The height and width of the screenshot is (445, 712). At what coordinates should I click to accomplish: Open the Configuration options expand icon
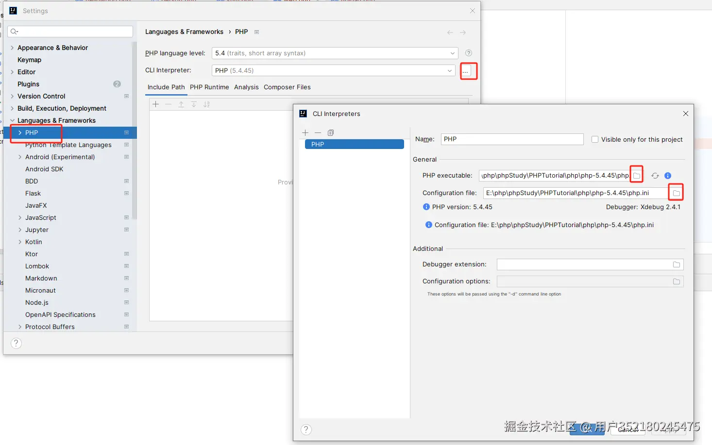coord(676,281)
